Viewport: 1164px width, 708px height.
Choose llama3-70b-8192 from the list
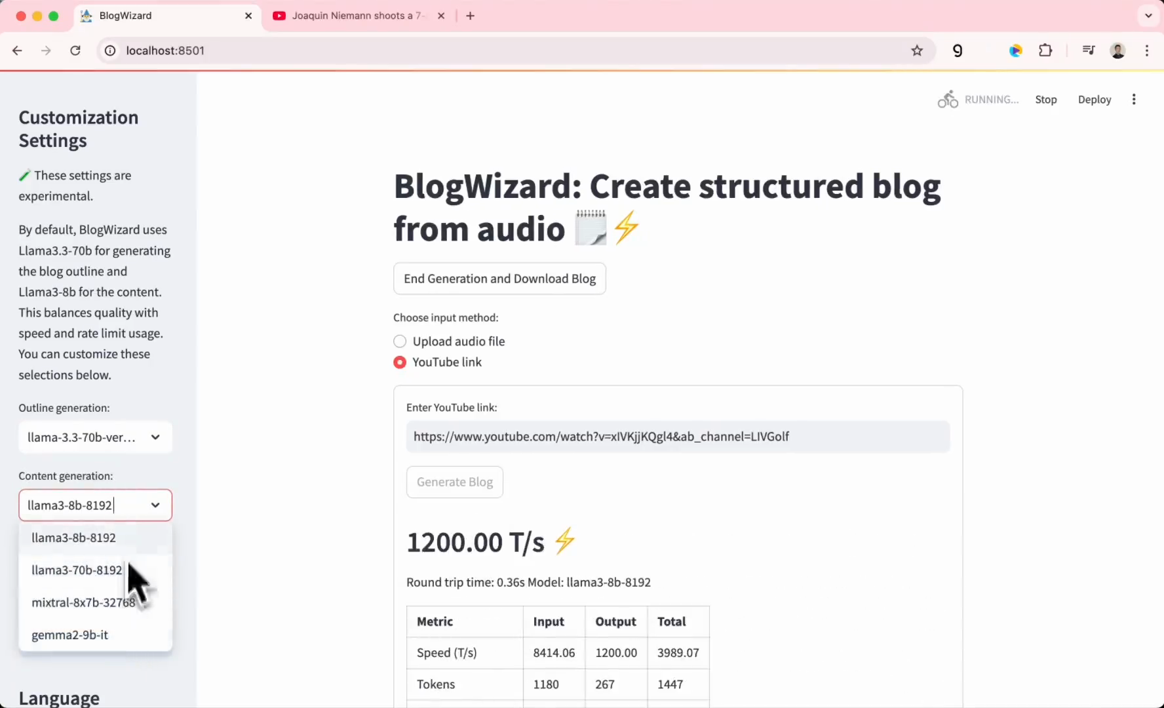click(95, 570)
